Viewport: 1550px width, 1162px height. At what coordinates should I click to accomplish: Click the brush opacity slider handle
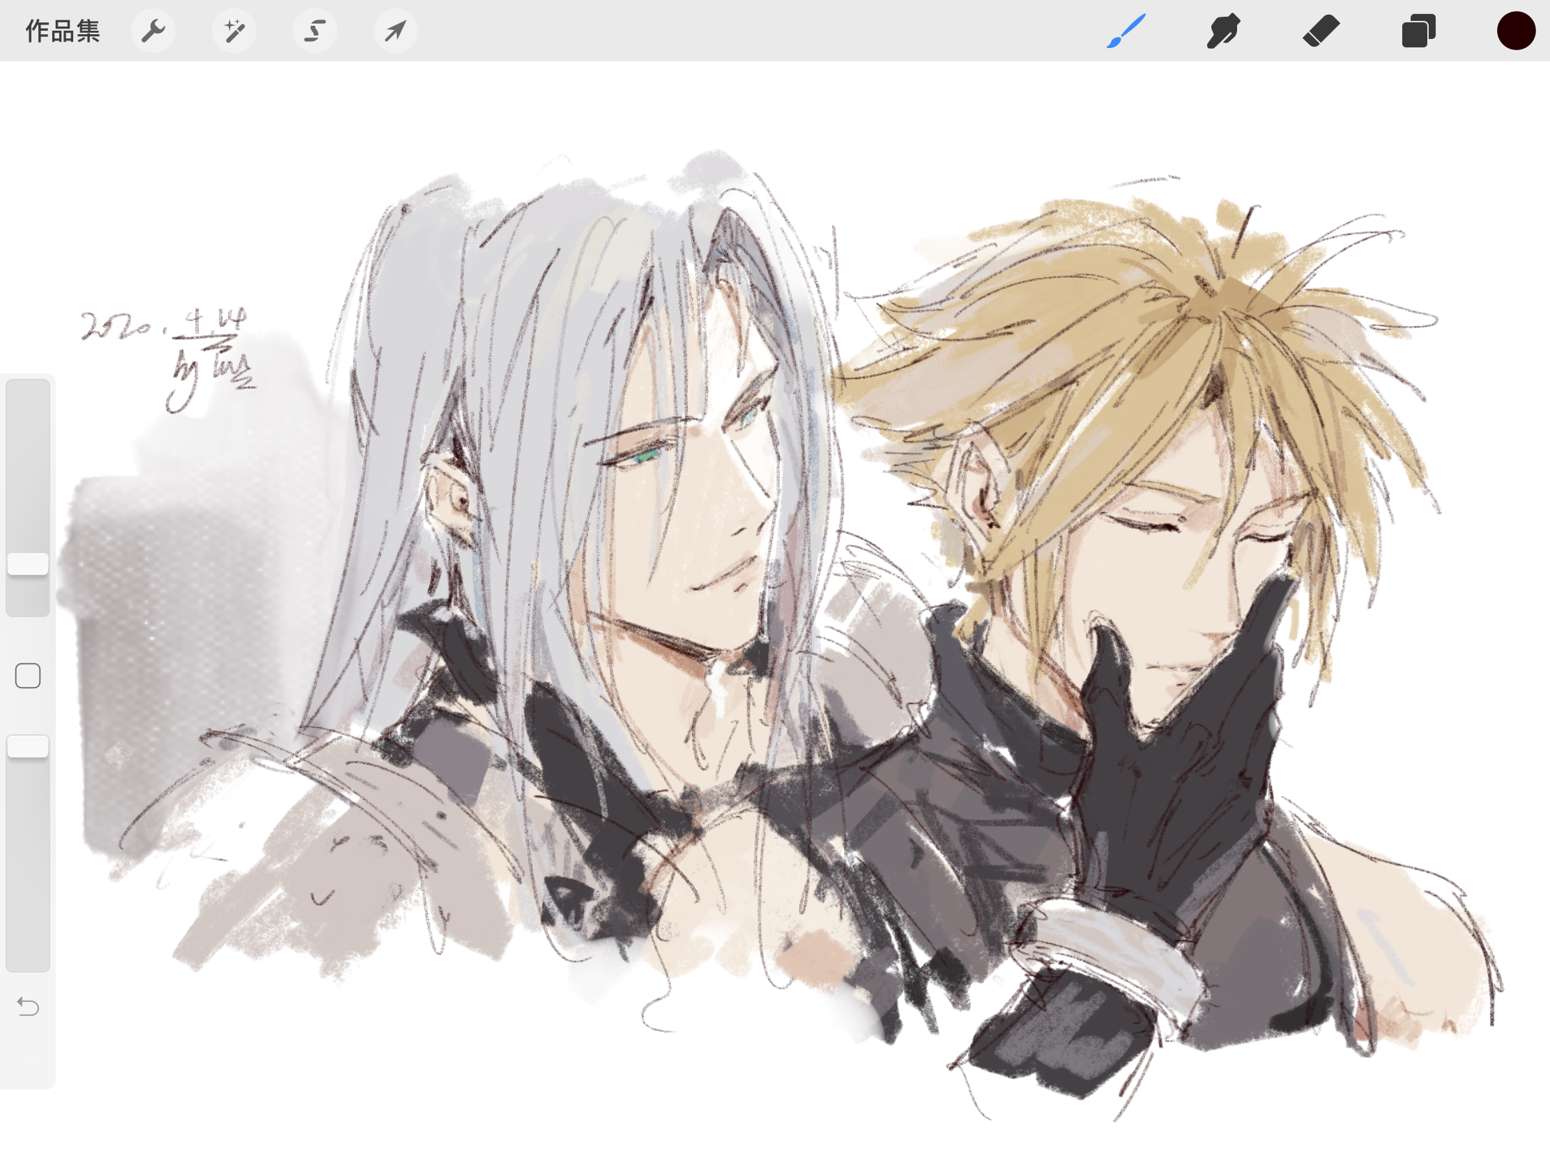point(28,747)
